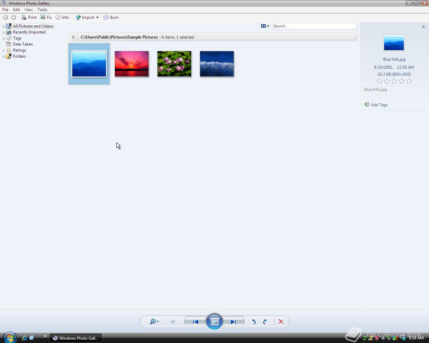Select All Pictures and Videos

pos(33,26)
